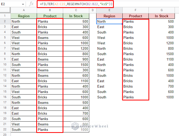Click cell A3 containing East
Image resolution: width=179 pixels, height=136 pixels.
(24, 27)
